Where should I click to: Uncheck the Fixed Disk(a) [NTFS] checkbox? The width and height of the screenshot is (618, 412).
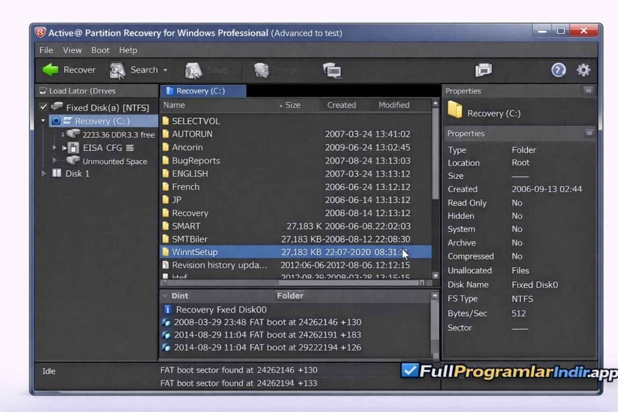point(43,106)
